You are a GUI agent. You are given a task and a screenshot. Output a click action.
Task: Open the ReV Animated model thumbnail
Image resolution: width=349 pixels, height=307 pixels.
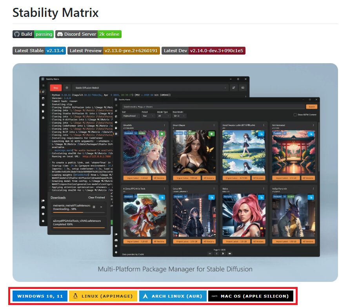click(x=293, y=152)
